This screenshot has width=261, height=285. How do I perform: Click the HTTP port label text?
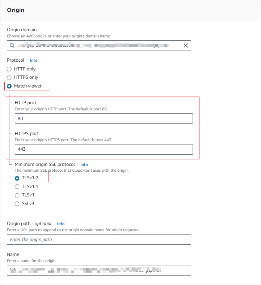pos(25,103)
